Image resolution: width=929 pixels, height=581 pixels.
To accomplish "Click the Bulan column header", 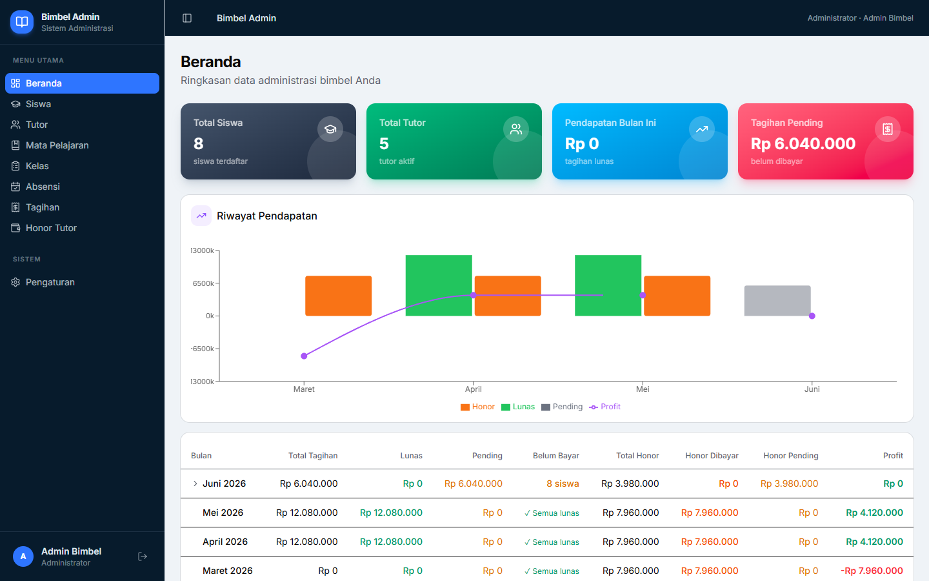I will 201,456.
